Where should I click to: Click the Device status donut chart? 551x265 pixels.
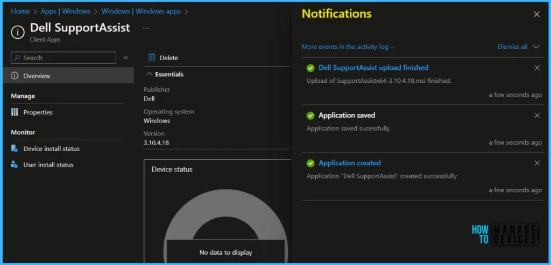[x=225, y=226]
